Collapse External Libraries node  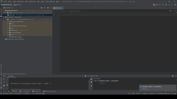(4, 17)
